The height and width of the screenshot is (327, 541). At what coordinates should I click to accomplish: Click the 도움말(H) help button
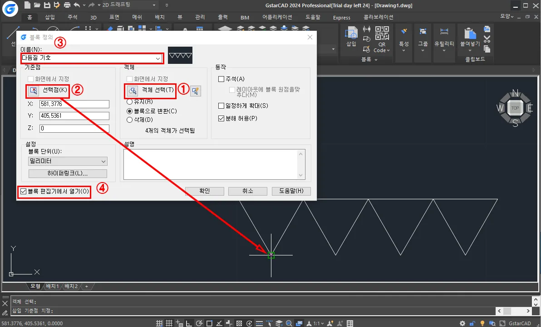[x=291, y=191]
